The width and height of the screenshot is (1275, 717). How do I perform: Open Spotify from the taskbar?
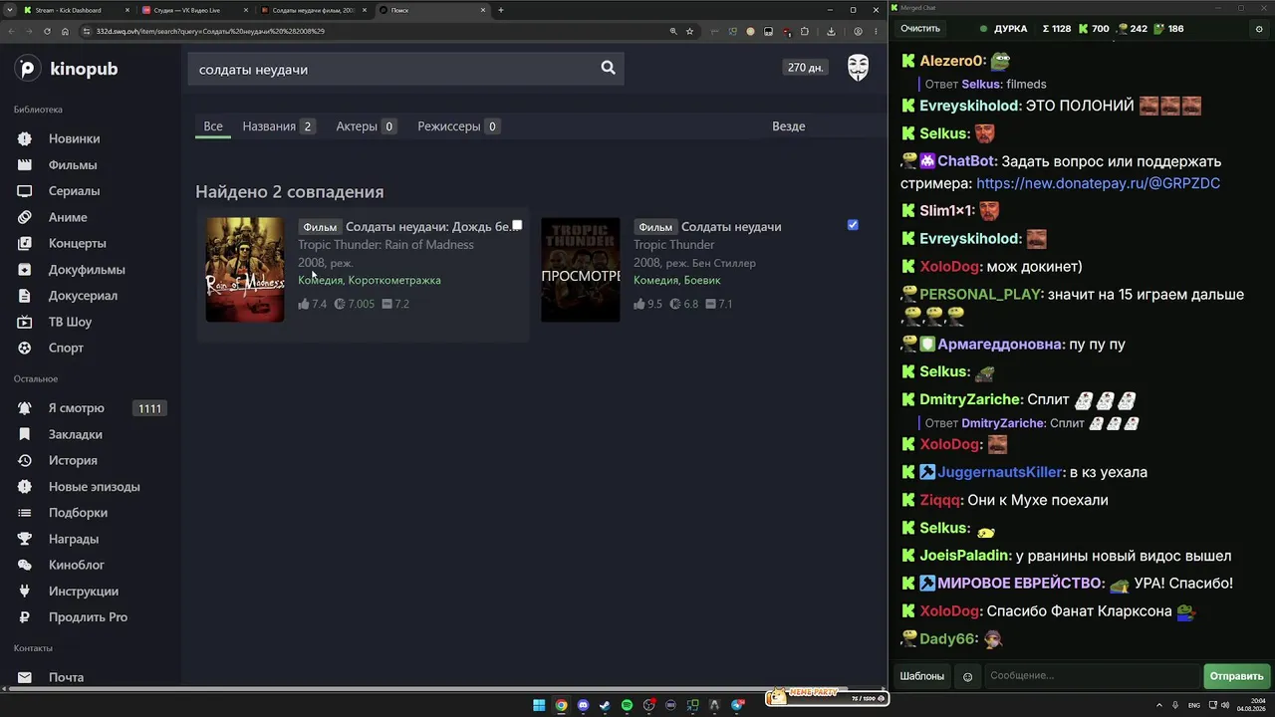pyautogui.click(x=627, y=705)
